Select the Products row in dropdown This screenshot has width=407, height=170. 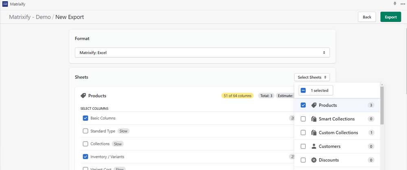tap(337, 105)
